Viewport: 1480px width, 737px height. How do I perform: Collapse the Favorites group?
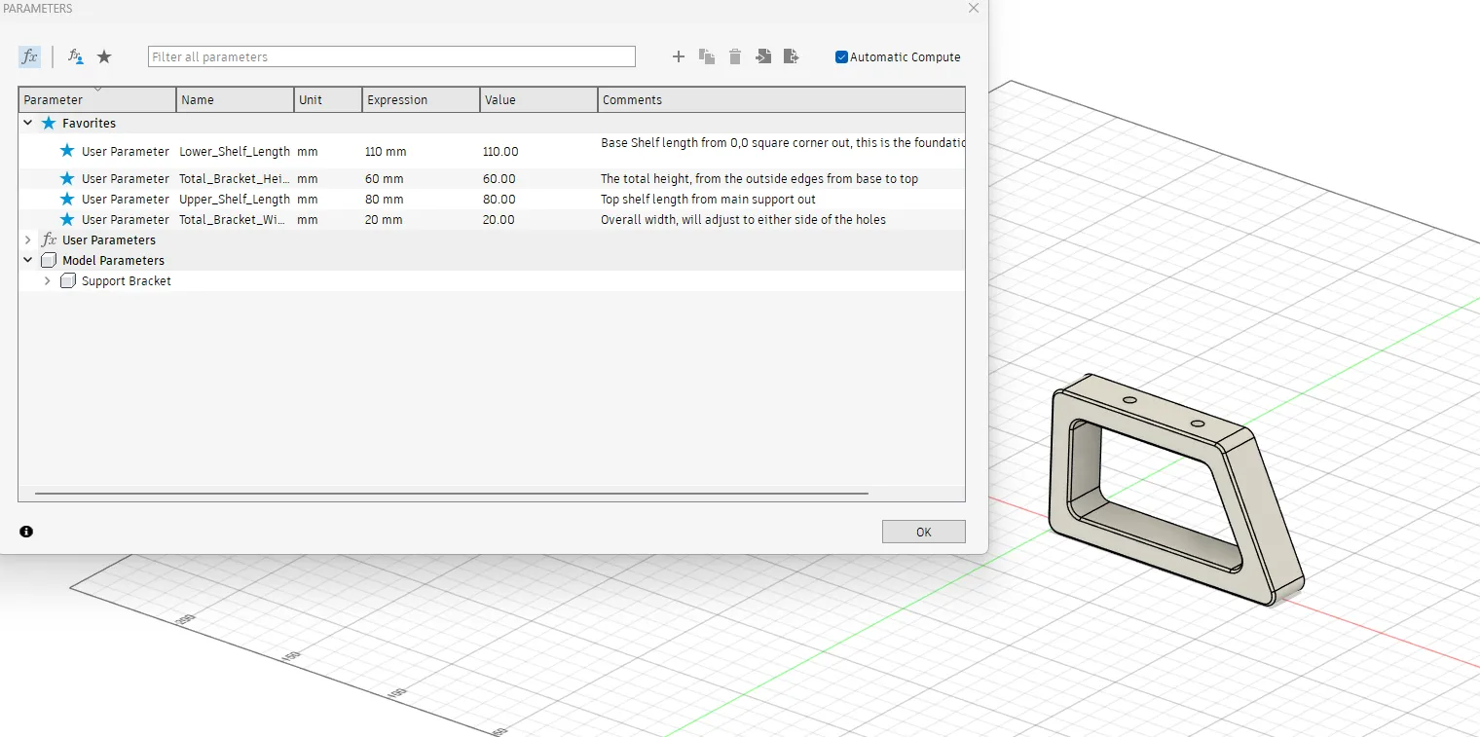(27, 123)
